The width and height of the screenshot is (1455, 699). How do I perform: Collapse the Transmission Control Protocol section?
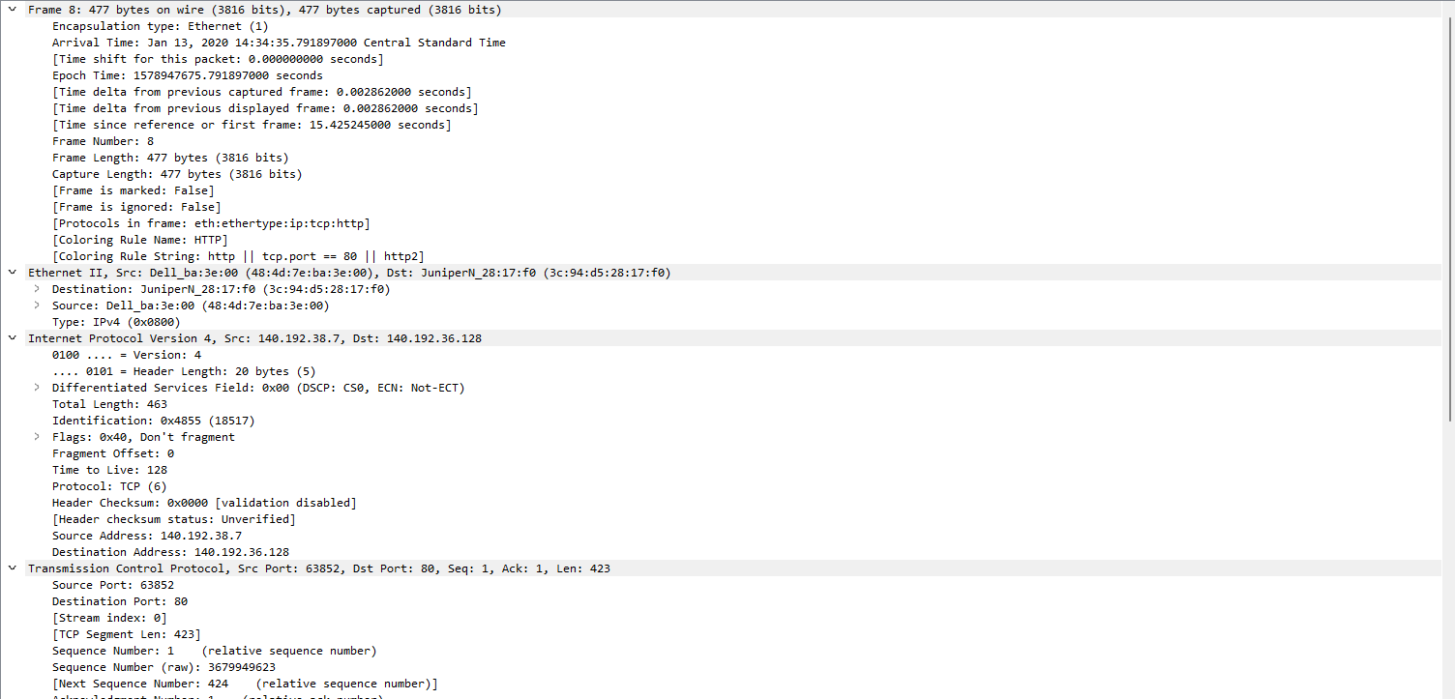pyautogui.click(x=12, y=568)
